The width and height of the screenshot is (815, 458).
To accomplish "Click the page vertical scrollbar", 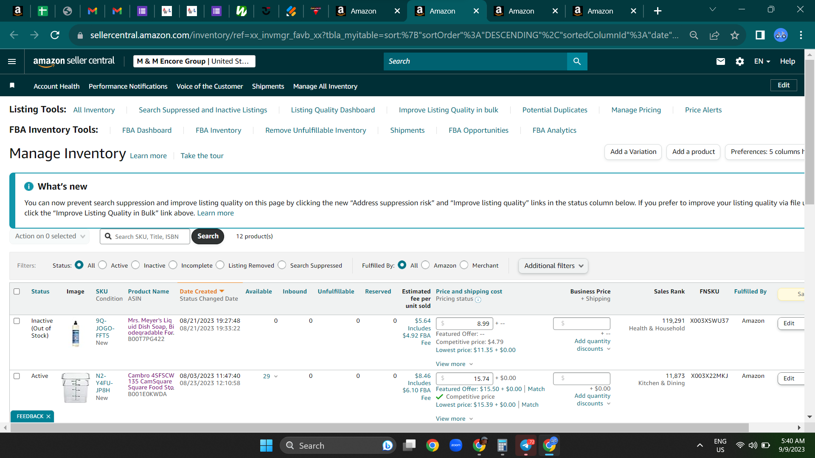I will [x=809, y=132].
